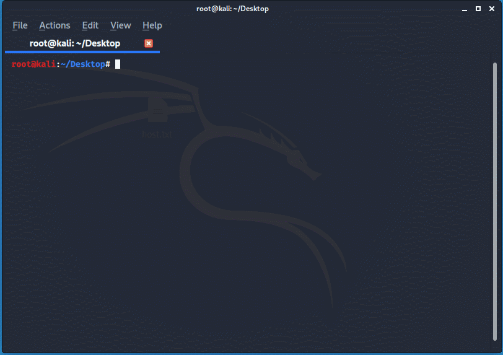
Task: Click the window title root@kali: ~/Desktop
Action: click(232, 9)
